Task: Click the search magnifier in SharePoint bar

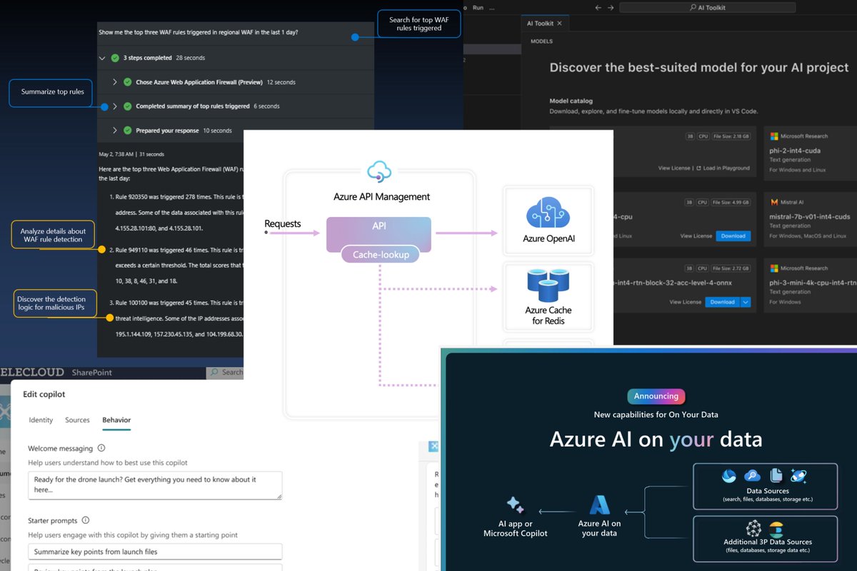Action: click(x=214, y=373)
